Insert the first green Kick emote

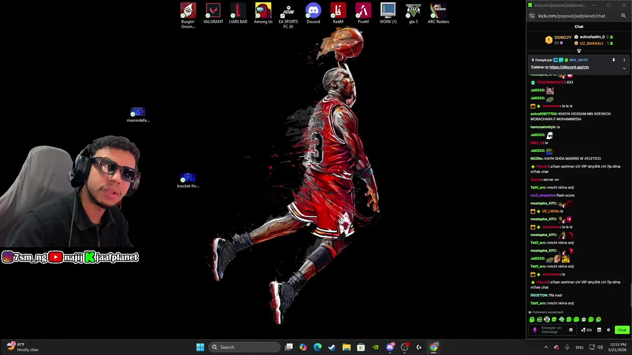[532, 319]
